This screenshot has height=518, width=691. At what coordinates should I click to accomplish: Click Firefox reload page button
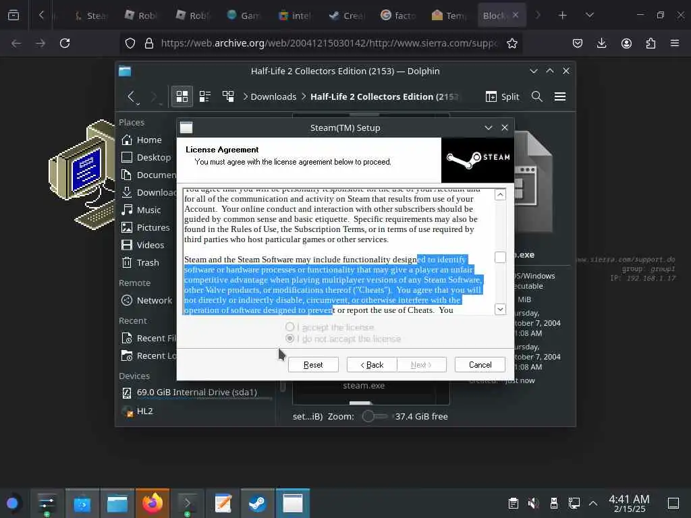coord(65,43)
